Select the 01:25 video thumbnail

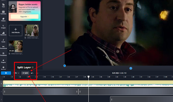pyautogui.click(x=16, y=46)
